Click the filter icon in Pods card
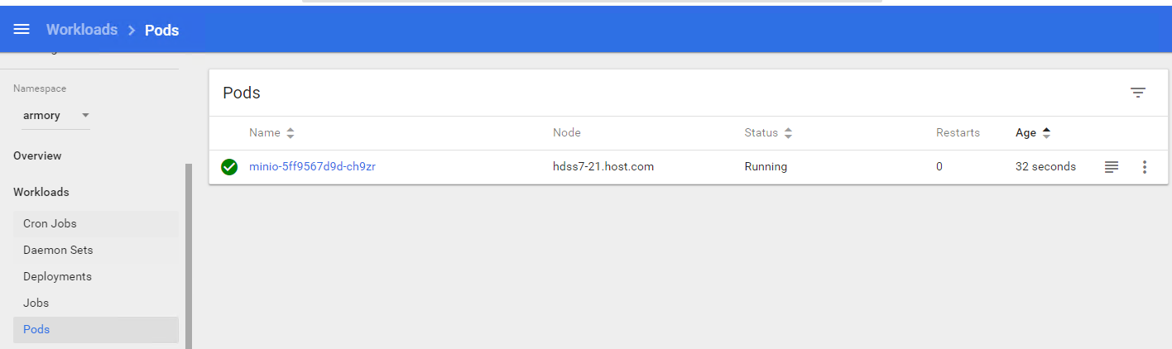Screen dimensions: 1172x349 [x=1138, y=93]
